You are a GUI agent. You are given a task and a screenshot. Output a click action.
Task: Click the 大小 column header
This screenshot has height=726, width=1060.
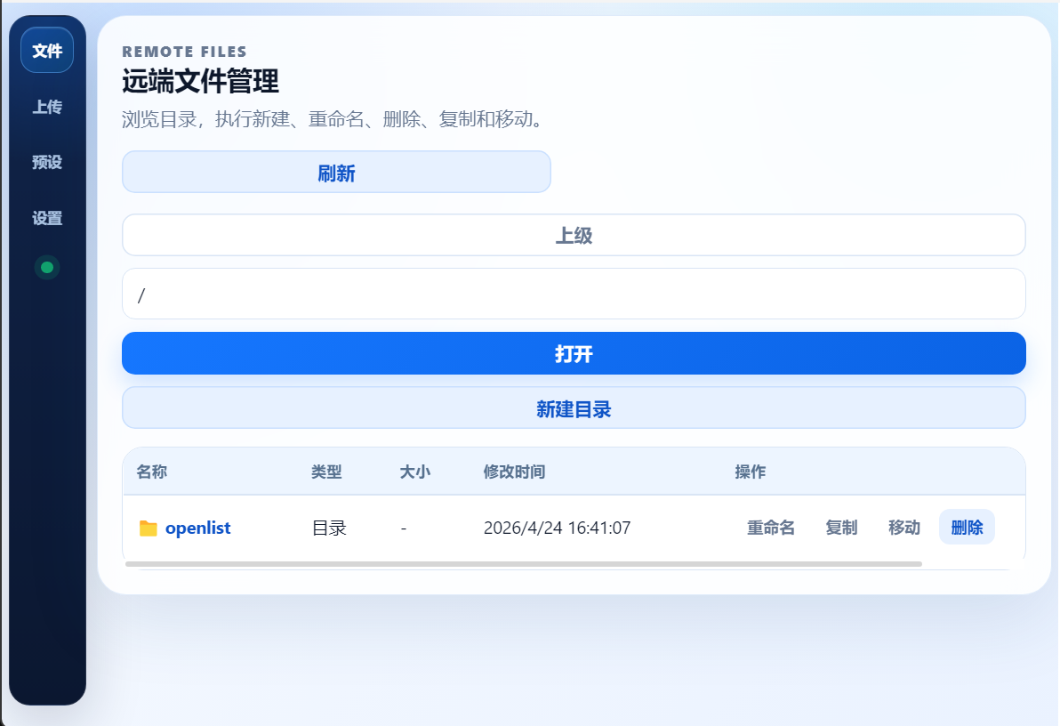point(414,472)
